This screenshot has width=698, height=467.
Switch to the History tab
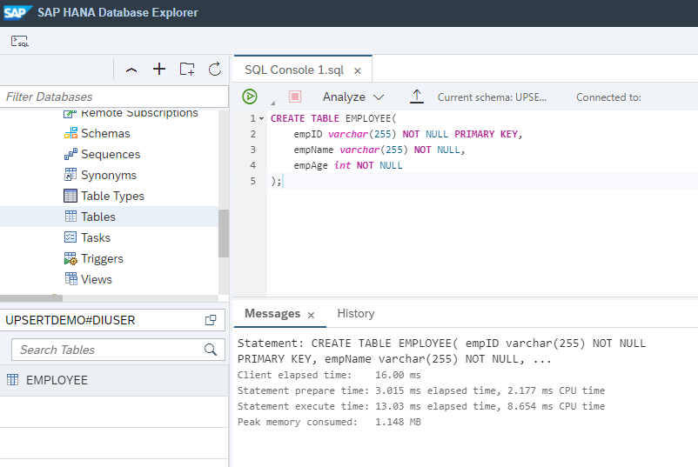tap(355, 313)
